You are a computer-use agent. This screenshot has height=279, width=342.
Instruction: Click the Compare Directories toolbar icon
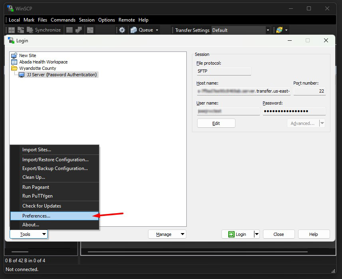[x=12, y=30]
